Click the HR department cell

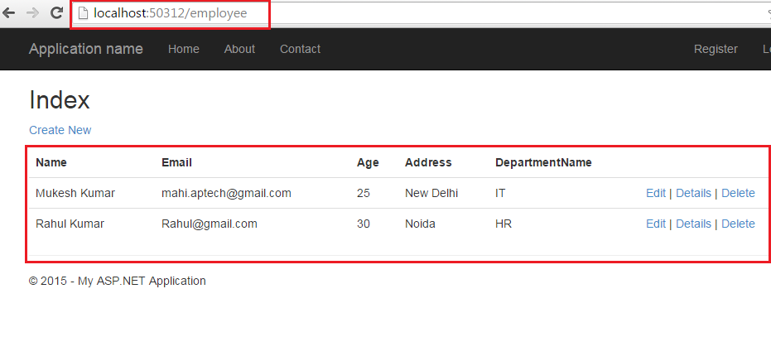tap(503, 224)
